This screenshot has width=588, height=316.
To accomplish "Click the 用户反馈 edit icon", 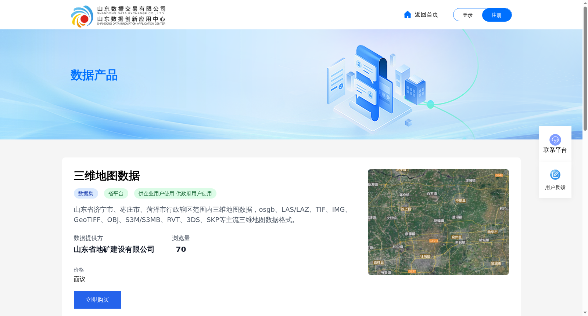I will (555, 175).
